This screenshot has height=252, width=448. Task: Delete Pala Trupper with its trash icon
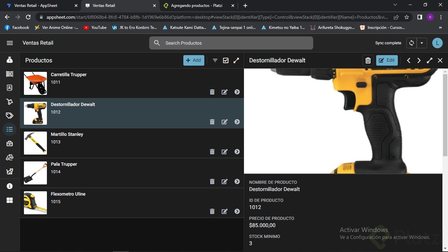click(212, 181)
